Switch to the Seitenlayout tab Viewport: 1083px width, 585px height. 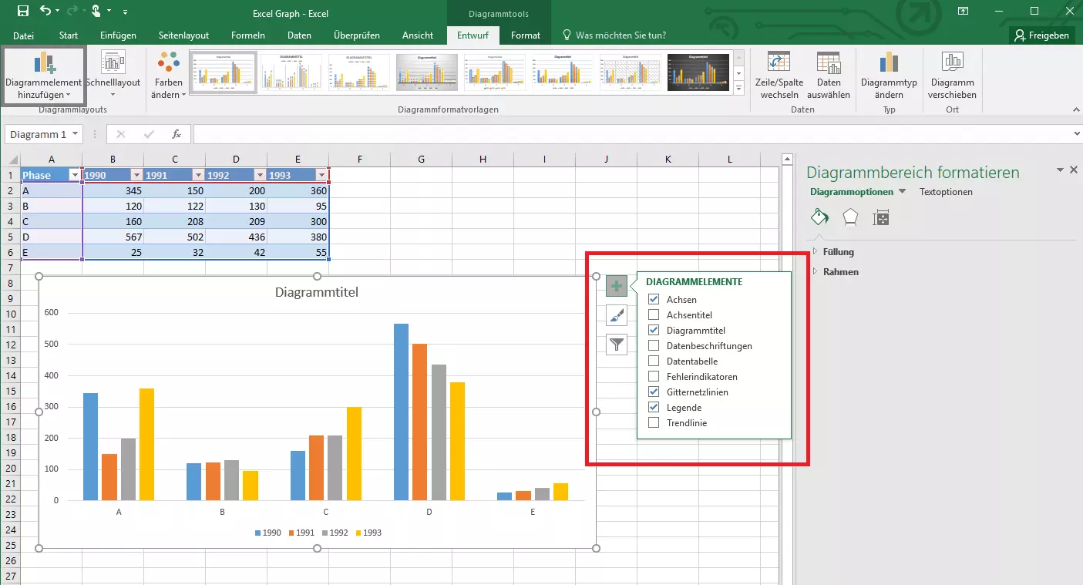(x=183, y=35)
